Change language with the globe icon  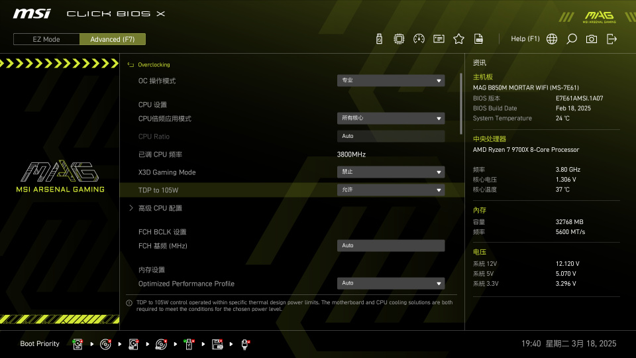tap(552, 39)
